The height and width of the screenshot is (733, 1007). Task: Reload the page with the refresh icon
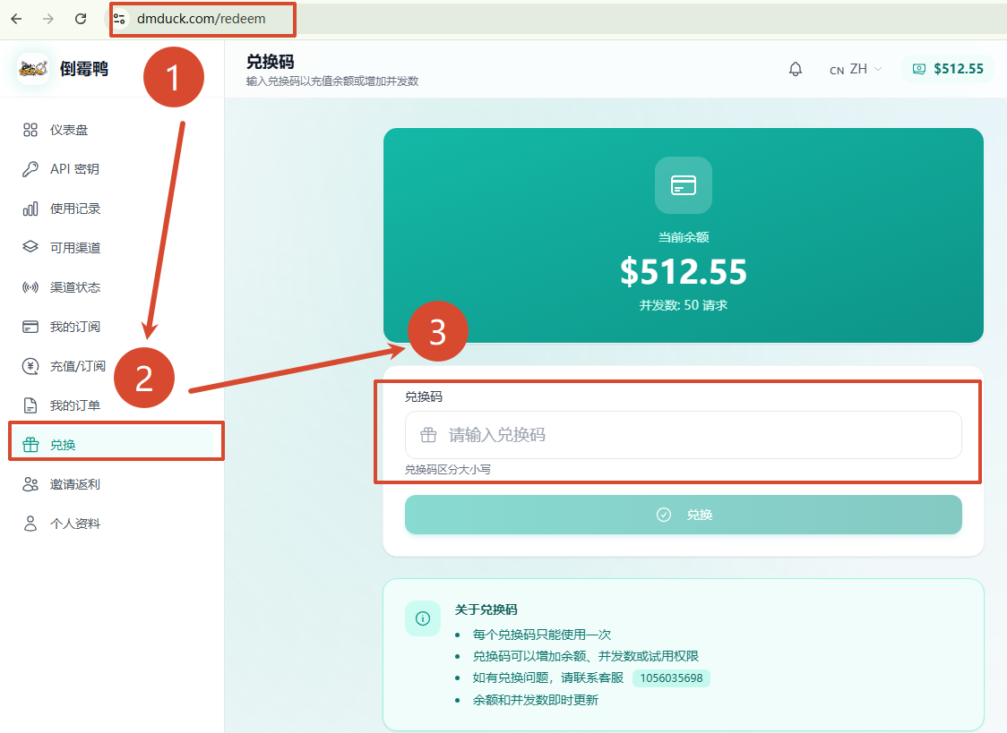[x=81, y=19]
